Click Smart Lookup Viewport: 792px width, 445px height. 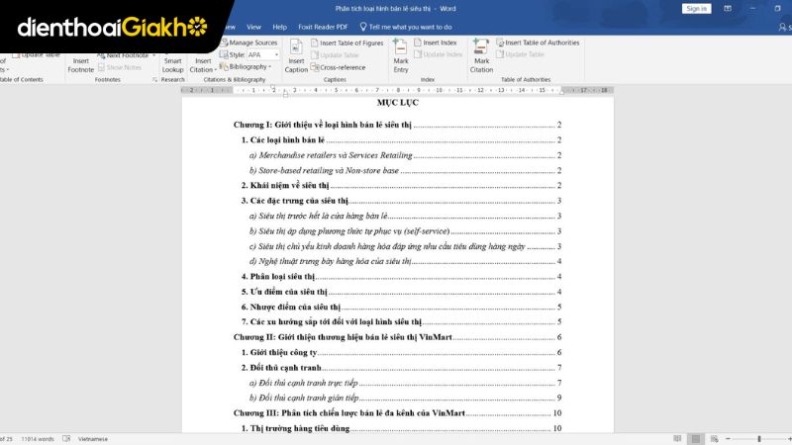[172, 65]
